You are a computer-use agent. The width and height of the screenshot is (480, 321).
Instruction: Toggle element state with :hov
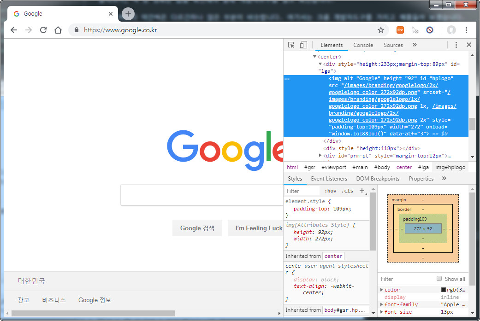pyautogui.click(x=330, y=191)
